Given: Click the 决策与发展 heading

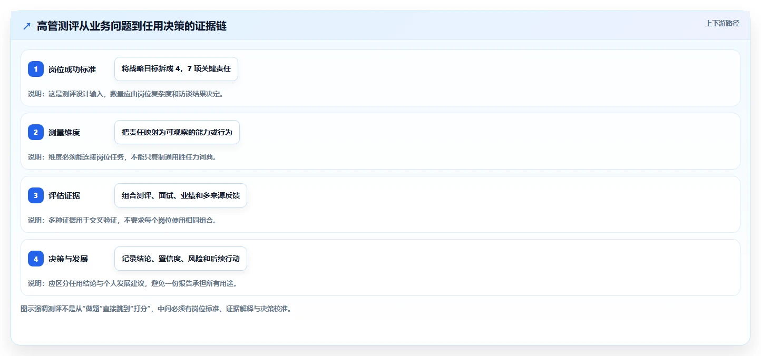Looking at the screenshot, I should [x=68, y=259].
